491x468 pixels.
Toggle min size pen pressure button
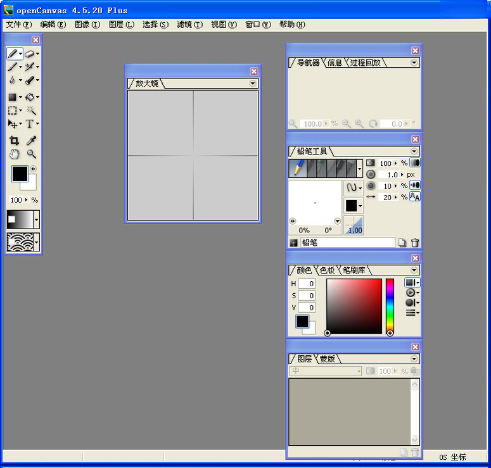[x=415, y=186]
